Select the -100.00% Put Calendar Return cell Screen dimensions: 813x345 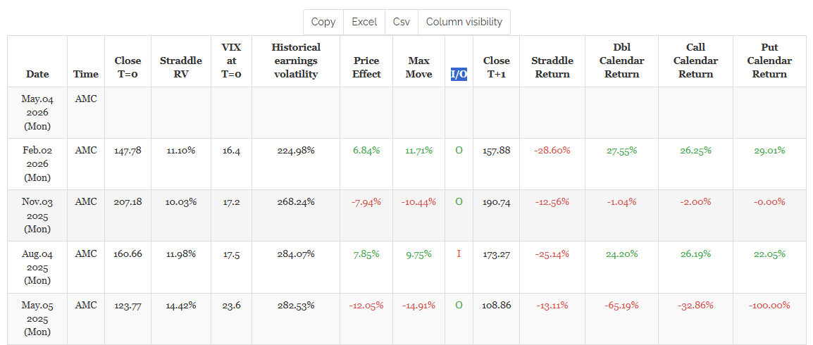(769, 306)
